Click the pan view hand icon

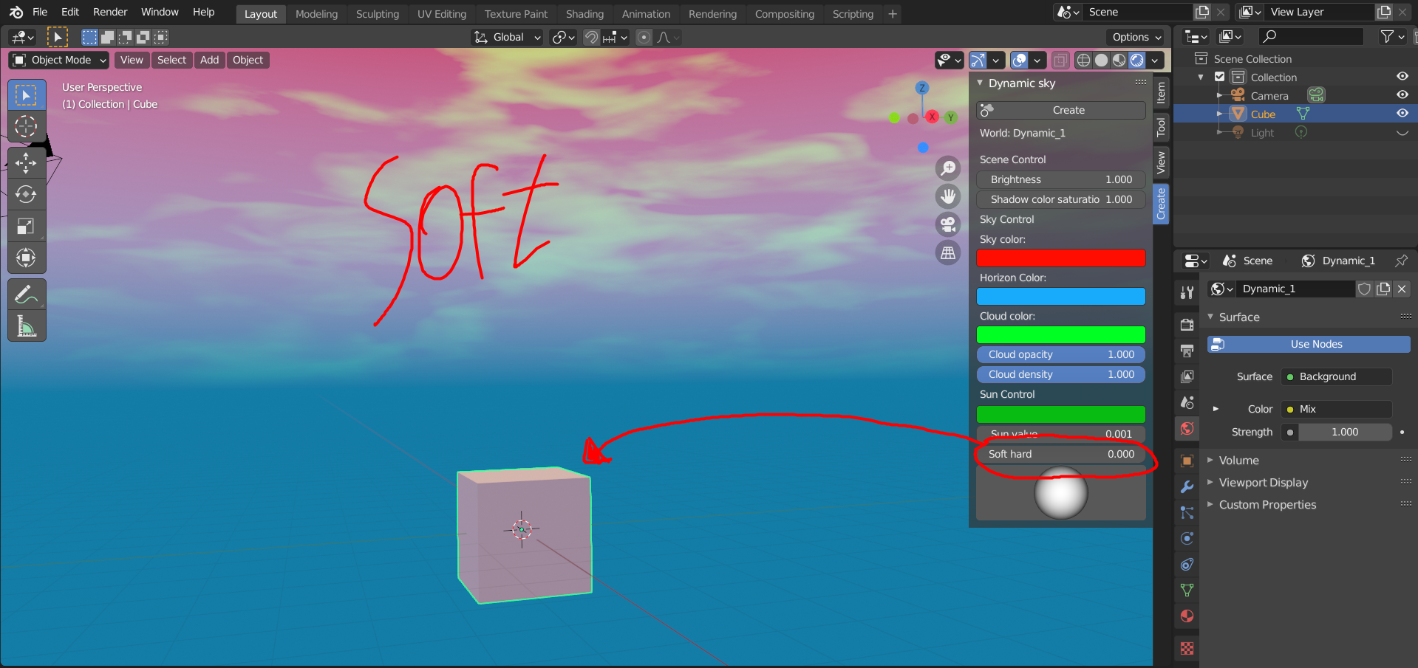point(948,196)
